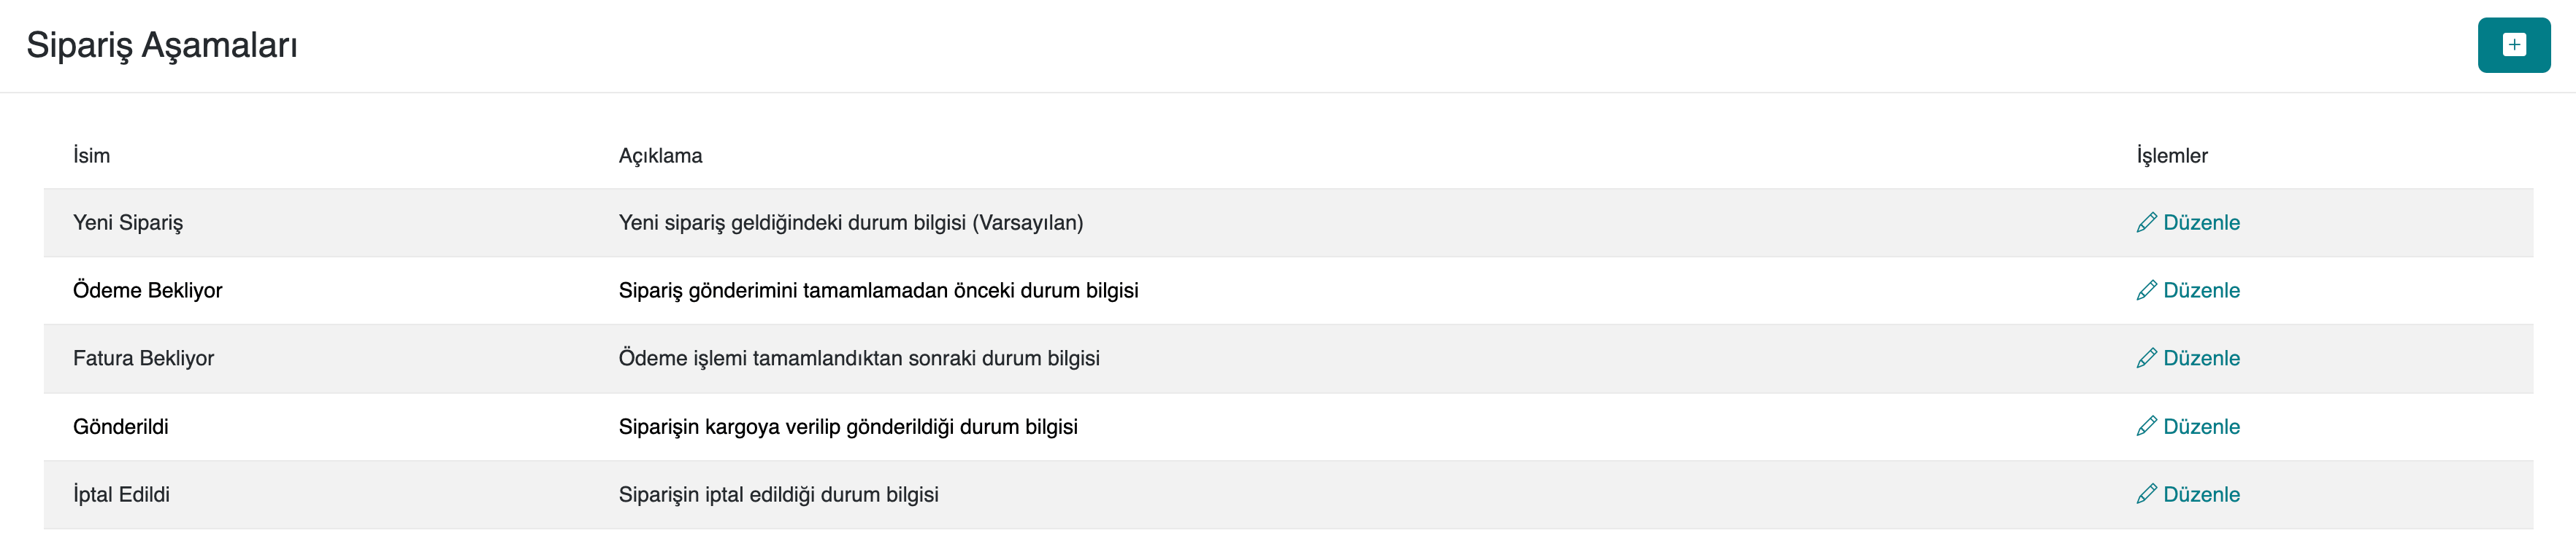Click pencil icon in Ödeme Bekliyor row
The width and height of the screenshot is (2576, 560).
point(2146,290)
